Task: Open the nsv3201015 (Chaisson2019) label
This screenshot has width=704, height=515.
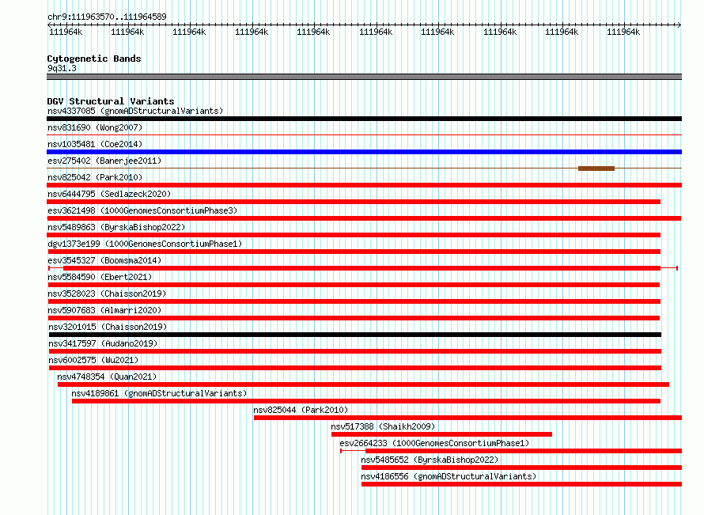Action: [x=108, y=327]
